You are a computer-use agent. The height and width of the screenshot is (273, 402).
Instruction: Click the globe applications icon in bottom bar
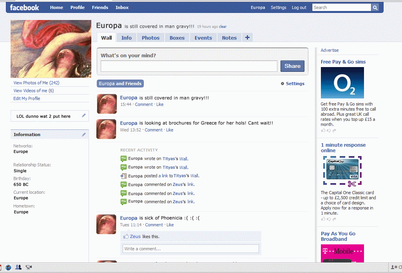[x=8, y=268]
